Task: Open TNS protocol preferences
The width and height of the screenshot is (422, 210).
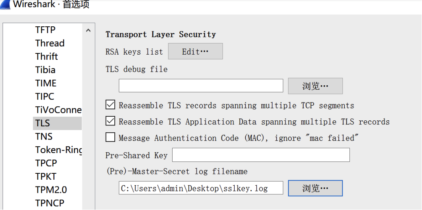Action: 44,136
